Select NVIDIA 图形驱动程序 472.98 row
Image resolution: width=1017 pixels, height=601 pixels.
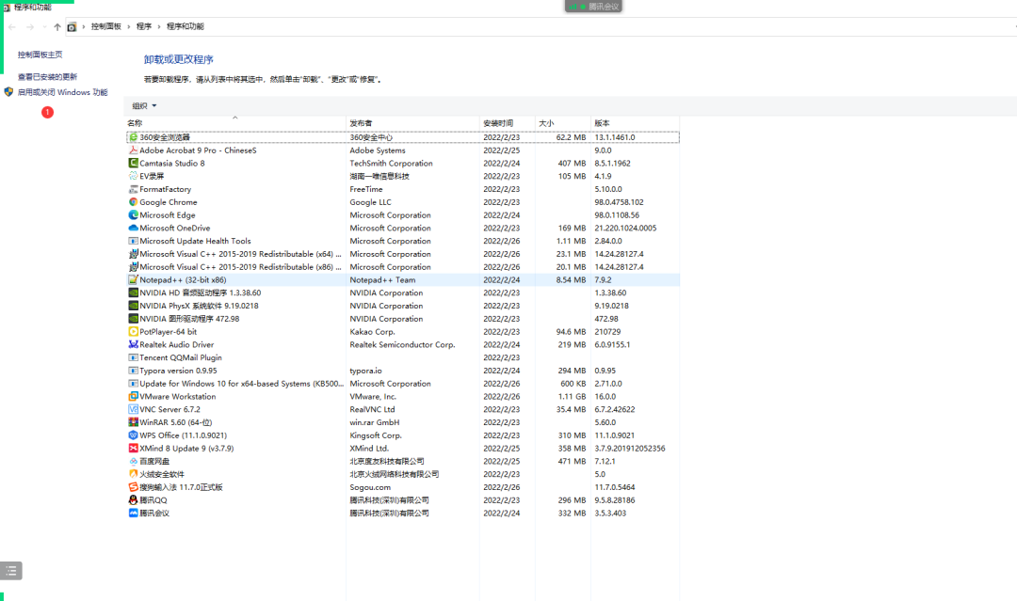point(403,319)
